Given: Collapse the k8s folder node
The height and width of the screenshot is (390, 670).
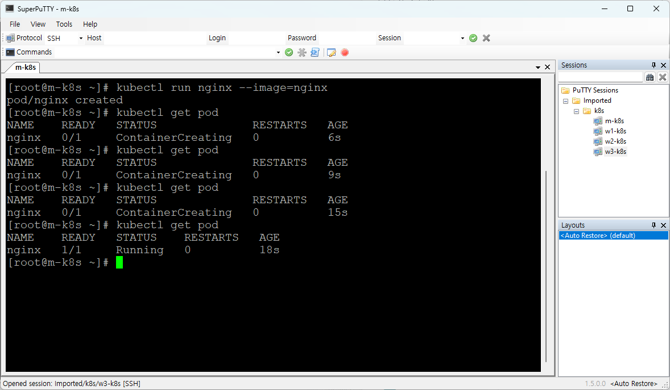Looking at the screenshot, I should pos(576,111).
